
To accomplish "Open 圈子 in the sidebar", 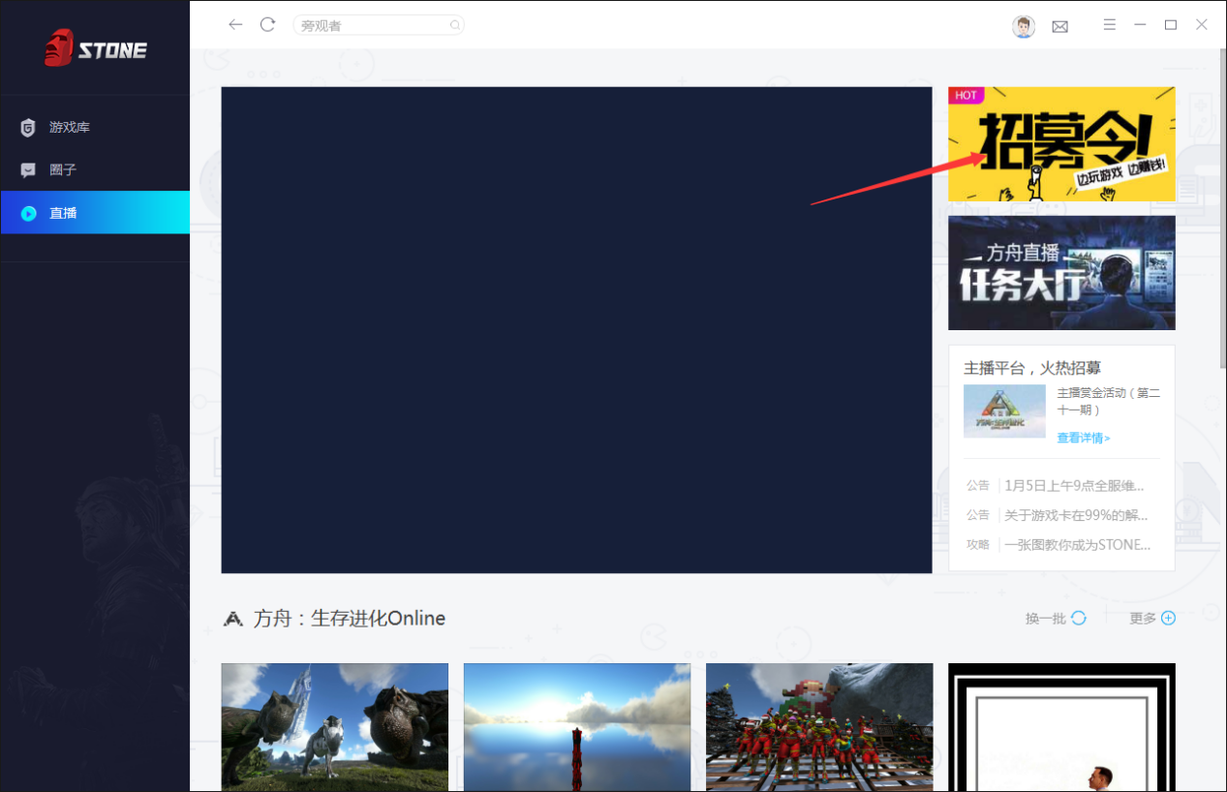I will tap(63, 169).
